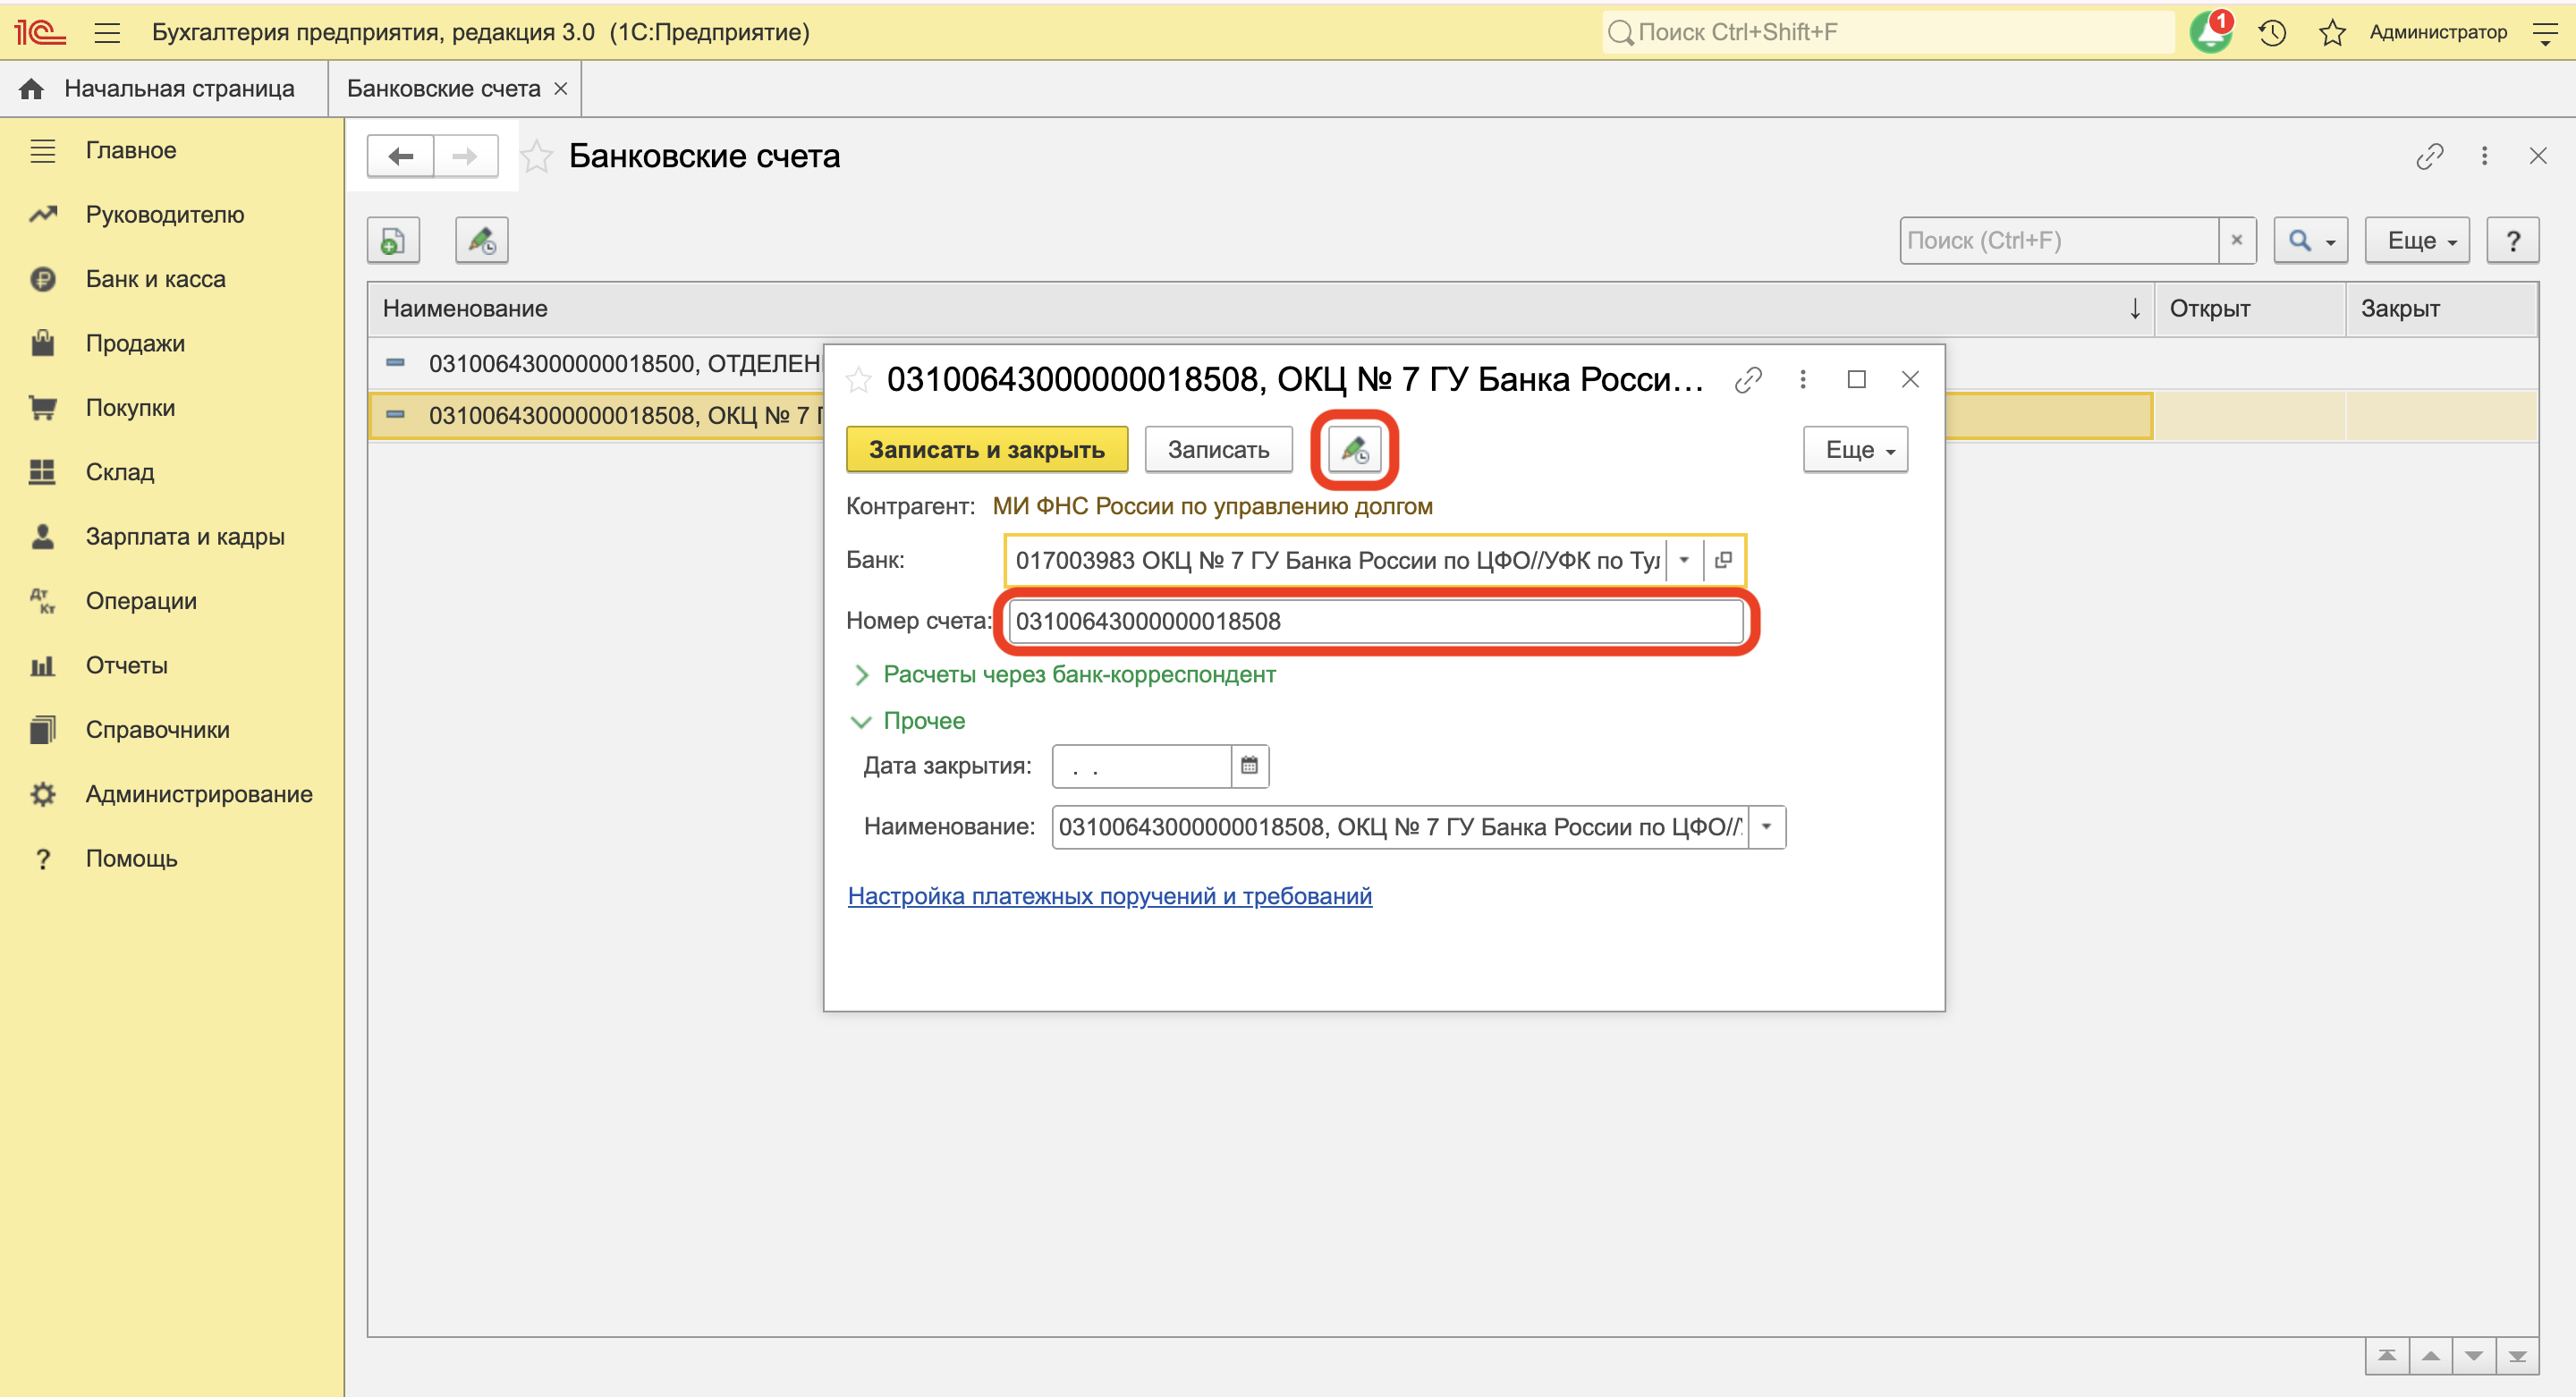Click scroll-to-bottom arrow of the list
Screen dimensions: 2576x1397
[2516, 1356]
